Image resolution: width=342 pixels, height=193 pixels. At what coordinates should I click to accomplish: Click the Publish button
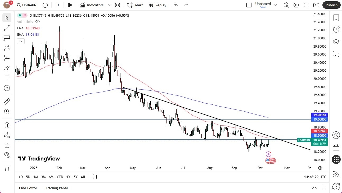pos(331,5)
